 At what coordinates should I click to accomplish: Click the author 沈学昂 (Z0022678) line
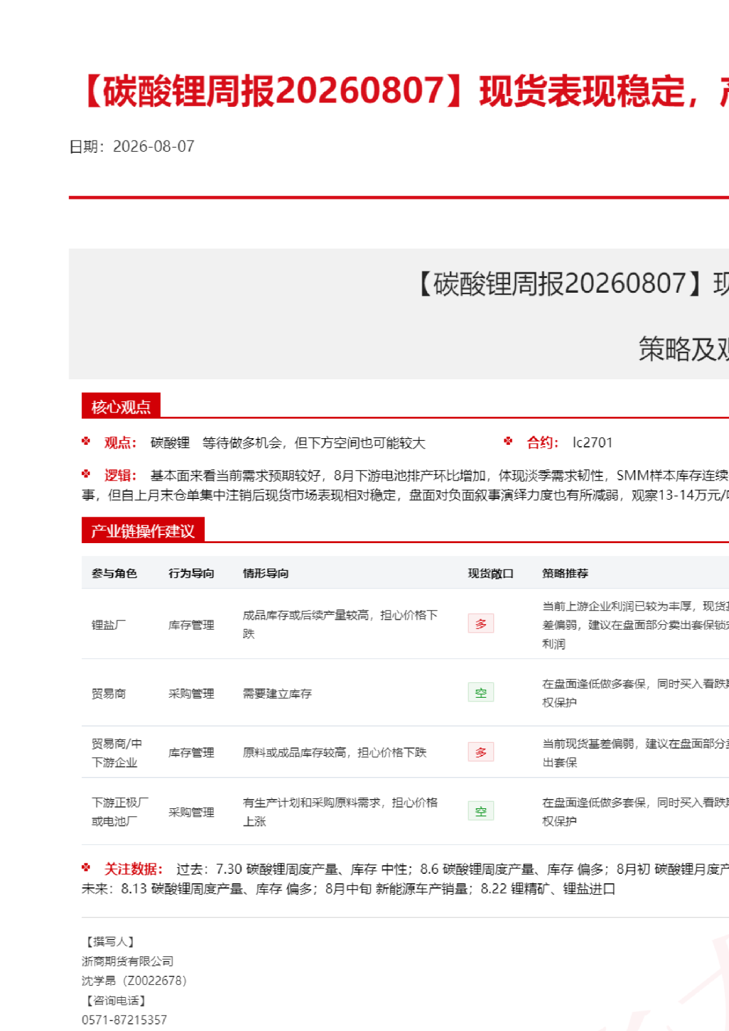[134, 981]
